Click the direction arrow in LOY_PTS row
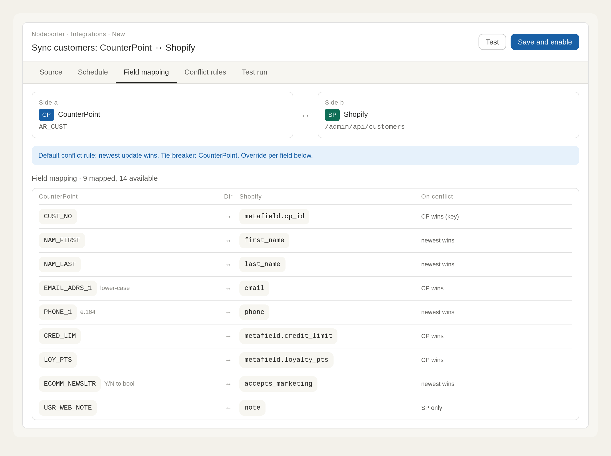 click(228, 360)
